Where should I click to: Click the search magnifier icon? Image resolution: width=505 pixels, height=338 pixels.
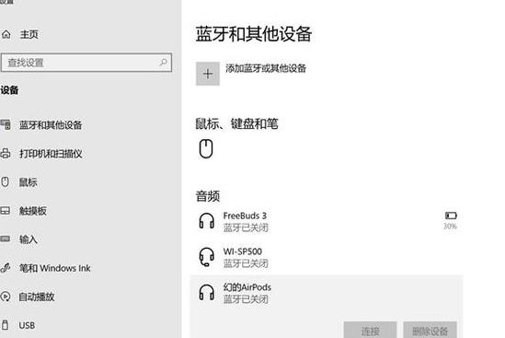[163, 63]
